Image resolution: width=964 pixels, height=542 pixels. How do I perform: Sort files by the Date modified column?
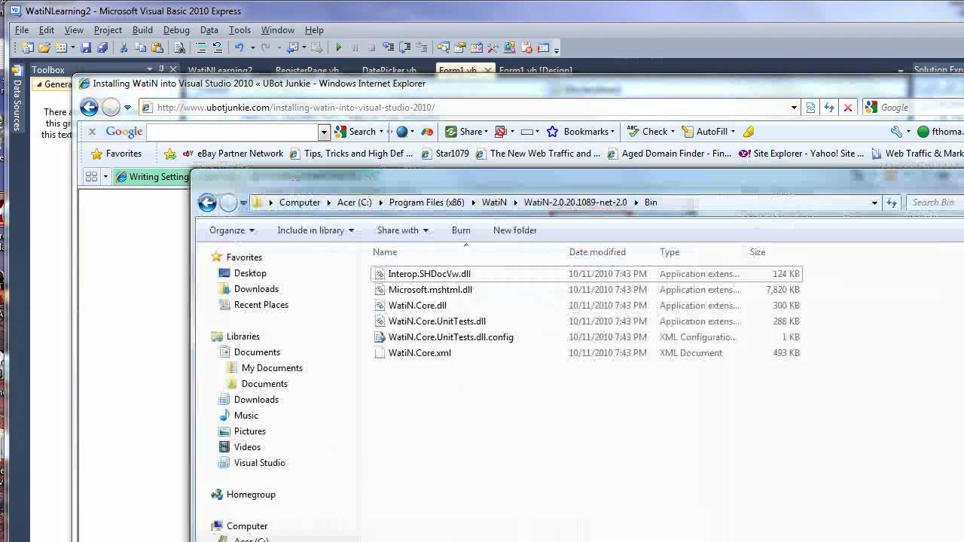(x=597, y=252)
